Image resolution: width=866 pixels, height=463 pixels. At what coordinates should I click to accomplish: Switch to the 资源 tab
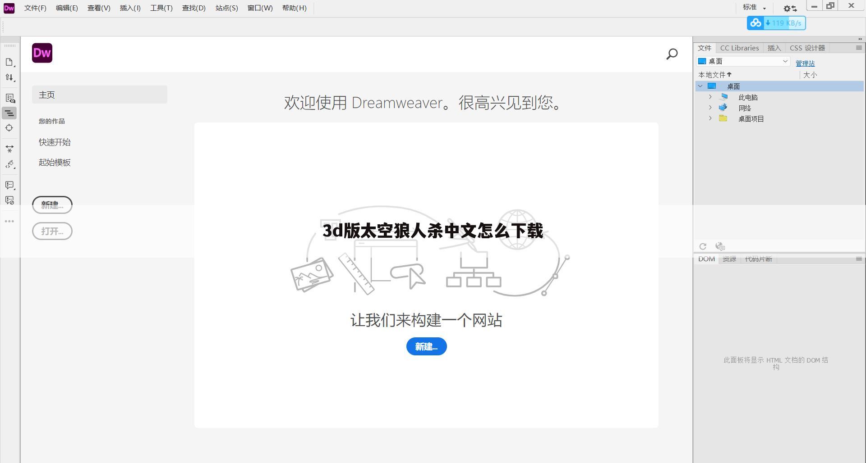click(729, 259)
